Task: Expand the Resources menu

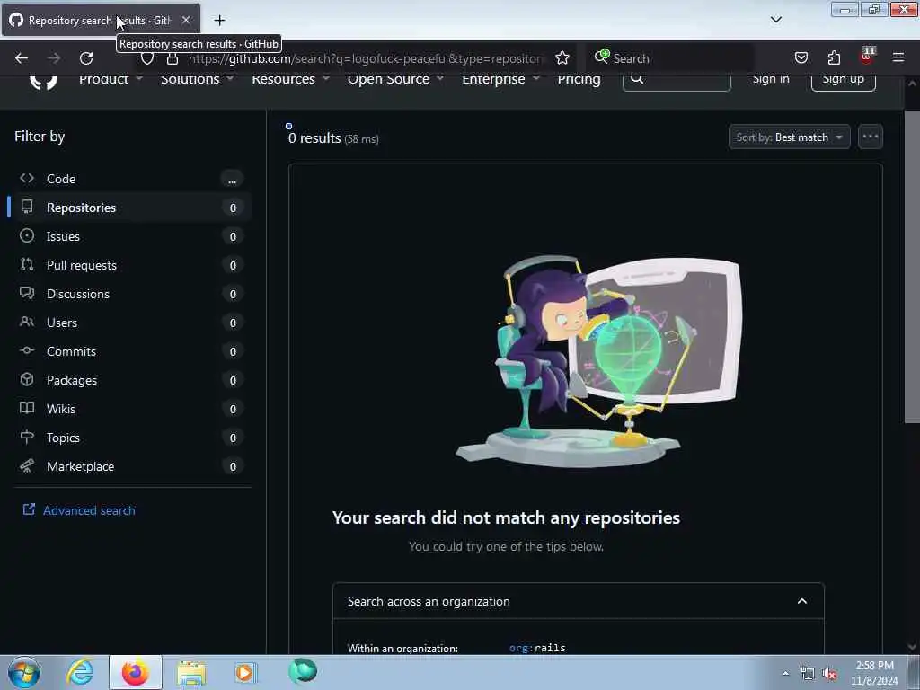Action: tap(290, 80)
